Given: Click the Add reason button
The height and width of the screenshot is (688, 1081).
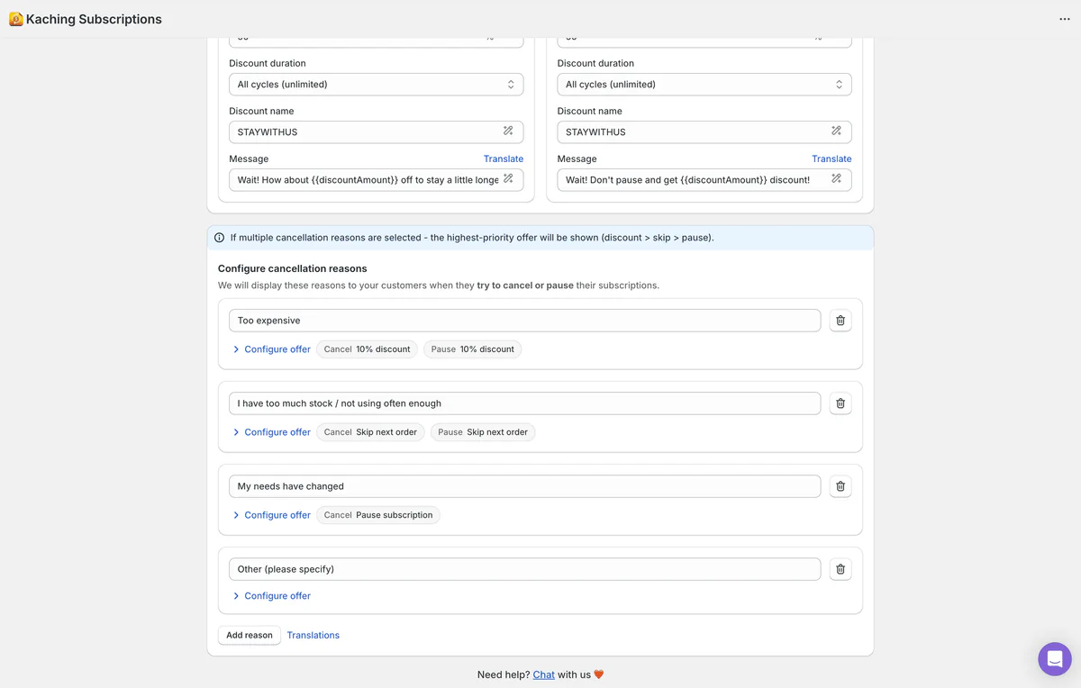Looking at the screenshot, I should [x=250, y=635].
